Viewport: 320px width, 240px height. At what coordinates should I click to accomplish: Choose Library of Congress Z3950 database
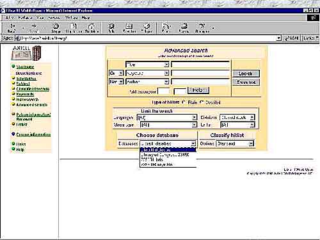(168, 155)
